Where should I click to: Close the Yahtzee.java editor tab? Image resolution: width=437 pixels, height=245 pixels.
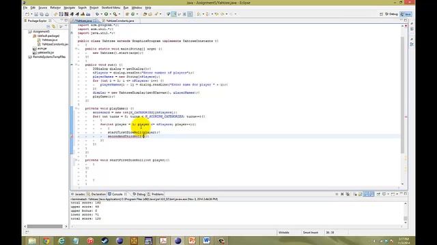coord(96,21)
